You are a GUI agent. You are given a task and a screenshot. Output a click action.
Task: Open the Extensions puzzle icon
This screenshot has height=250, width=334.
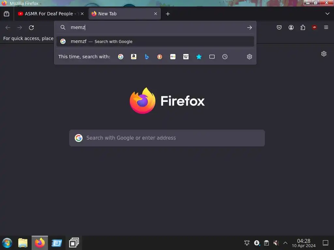click(303, 27)
